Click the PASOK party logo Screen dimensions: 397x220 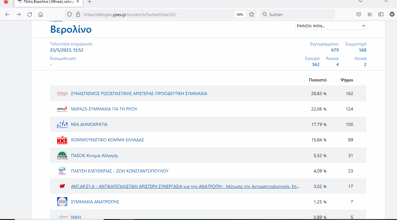62,156
